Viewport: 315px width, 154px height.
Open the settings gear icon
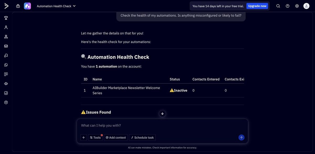coord(297,6)
